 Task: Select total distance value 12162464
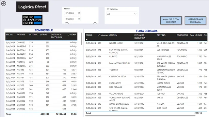[61, 114]
